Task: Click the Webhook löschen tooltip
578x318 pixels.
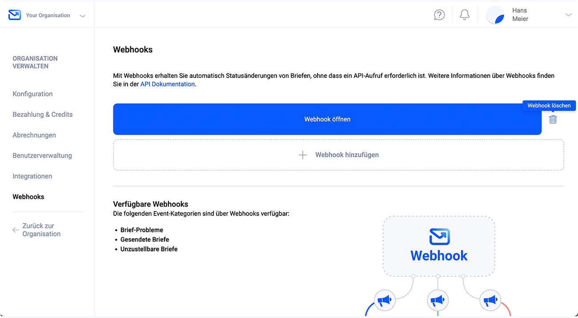Action: (549, 106)
